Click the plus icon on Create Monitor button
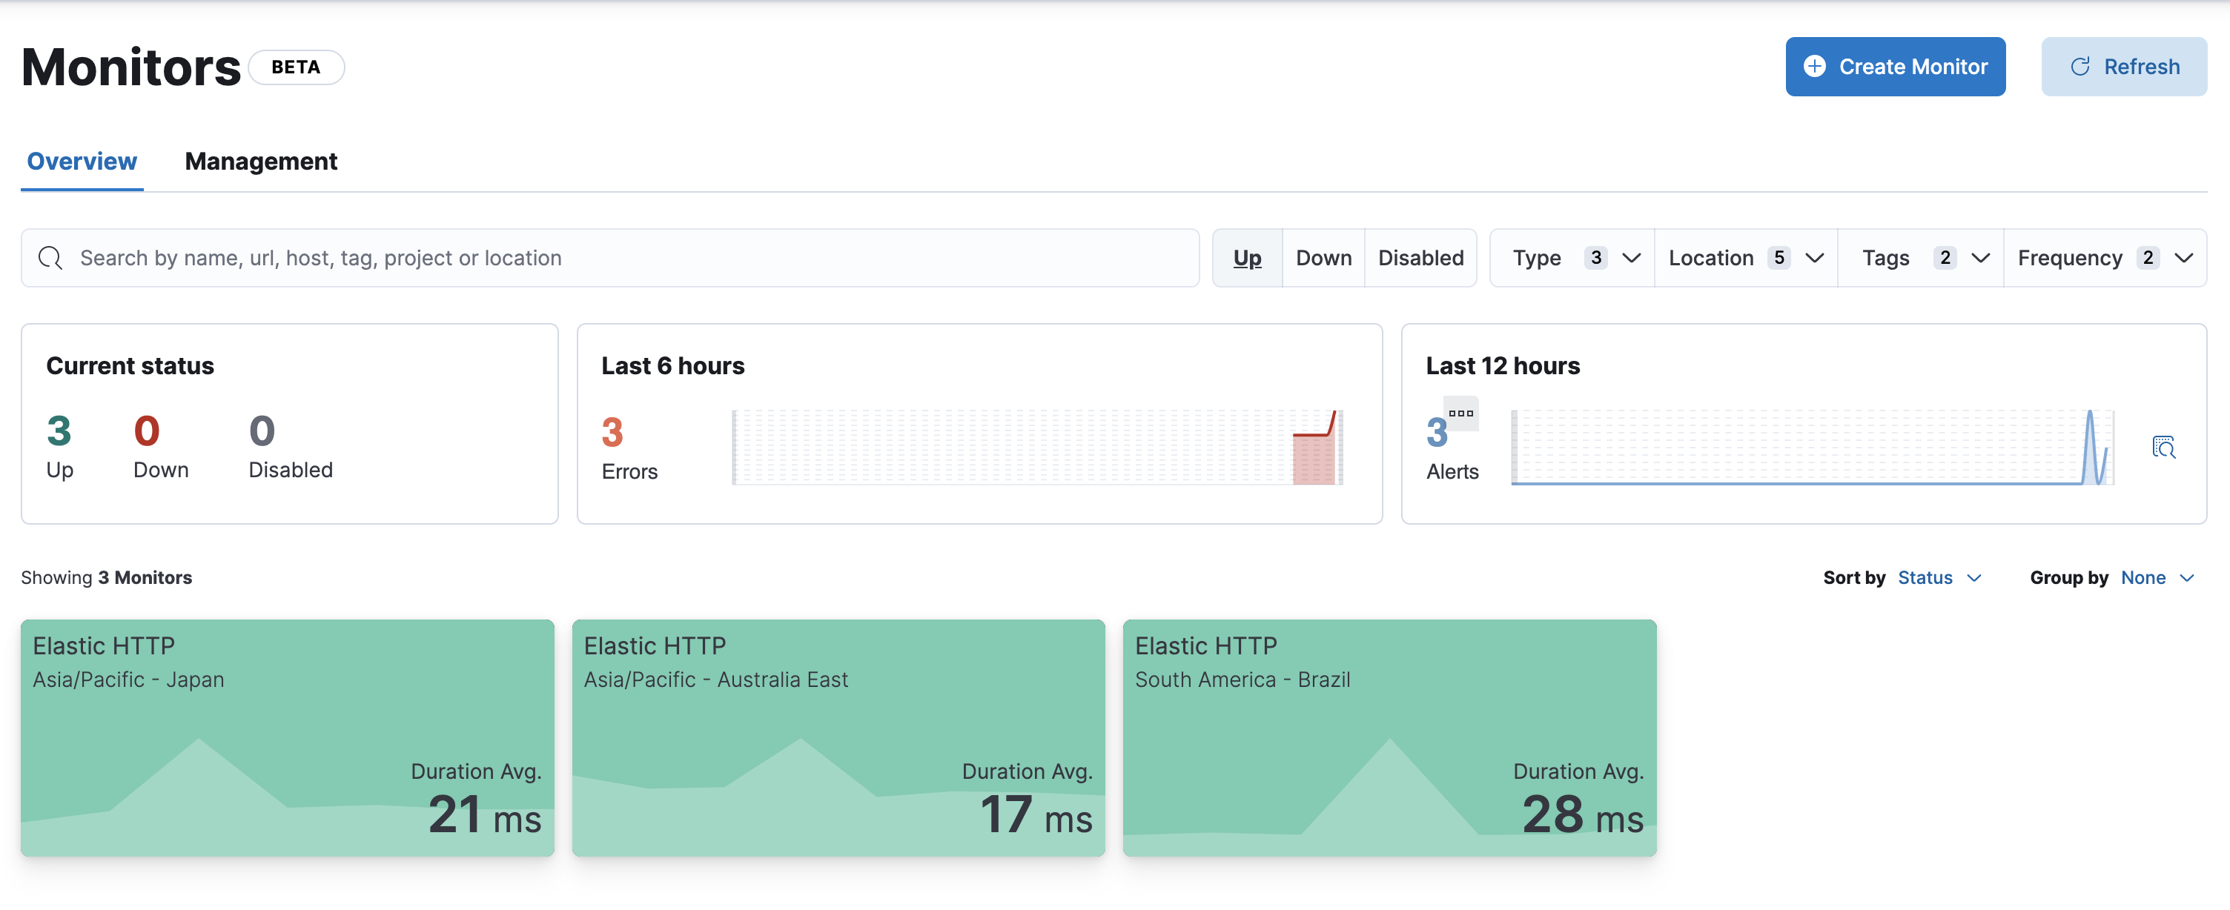Screen dimensions: 2230x910 [1816, 66]
